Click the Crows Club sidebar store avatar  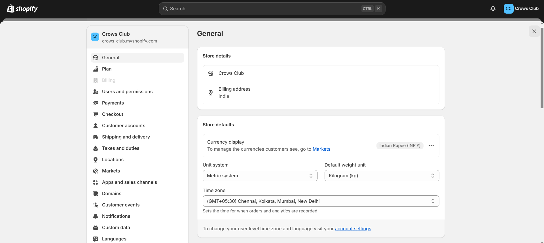click(x=95, y=37)
